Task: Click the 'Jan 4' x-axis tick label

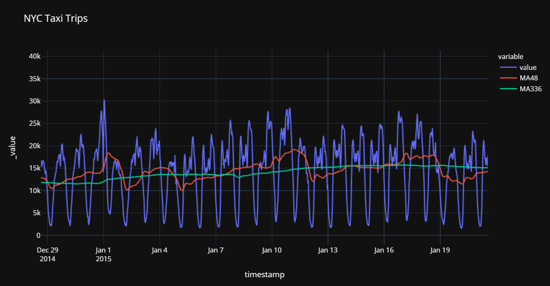Action: 160,250
